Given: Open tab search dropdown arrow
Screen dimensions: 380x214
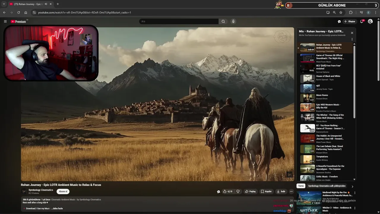Looking at the screenshot, I should click(4, 4).
